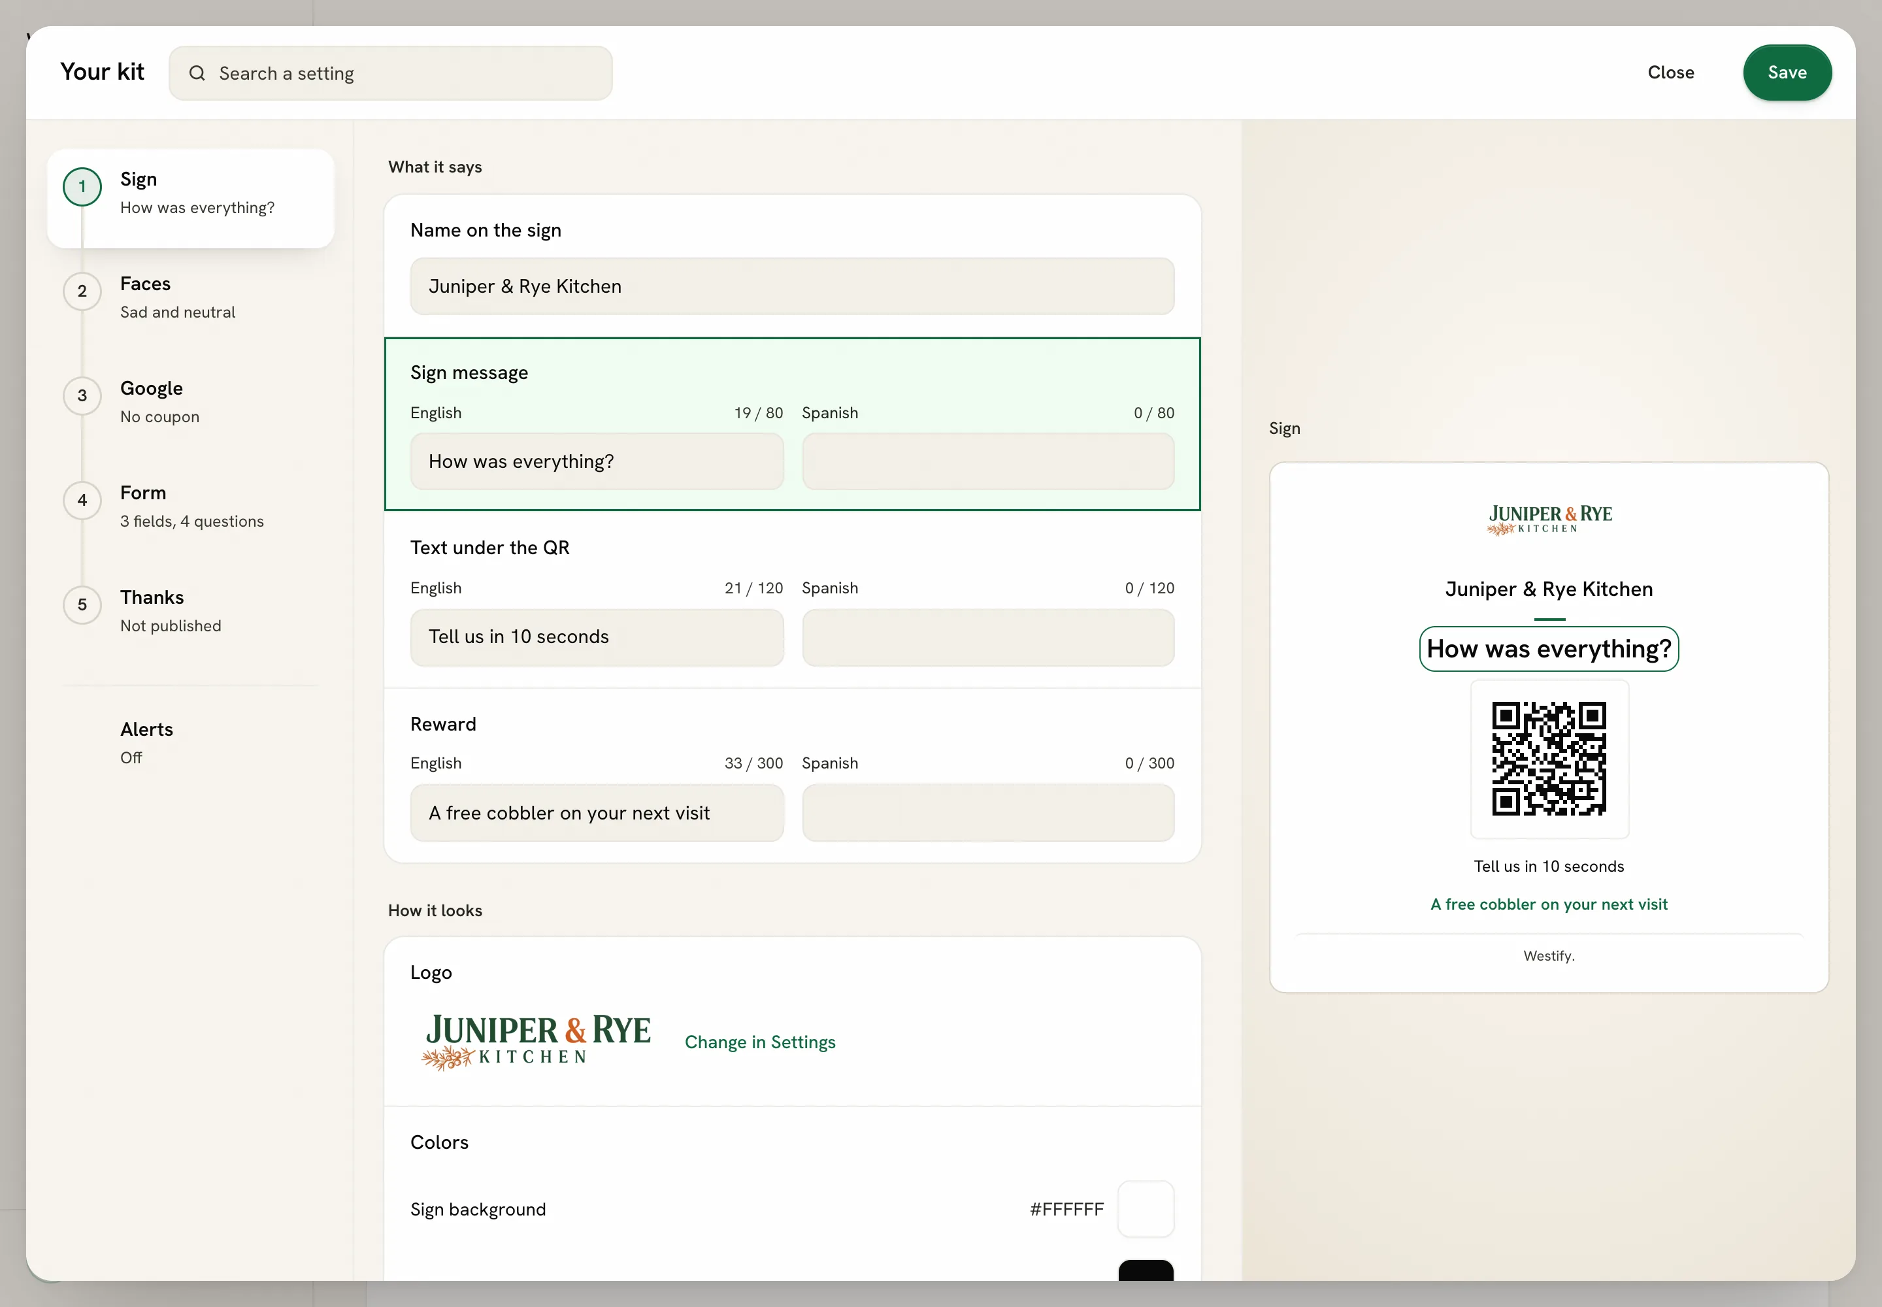
Task: Click Spanish Text under the QR field
Action: 987,637
